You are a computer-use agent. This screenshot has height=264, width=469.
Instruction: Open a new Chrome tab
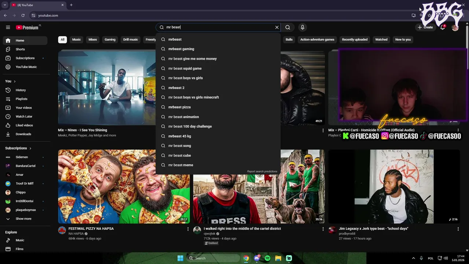pyautogui.click(x=71, y=5)
